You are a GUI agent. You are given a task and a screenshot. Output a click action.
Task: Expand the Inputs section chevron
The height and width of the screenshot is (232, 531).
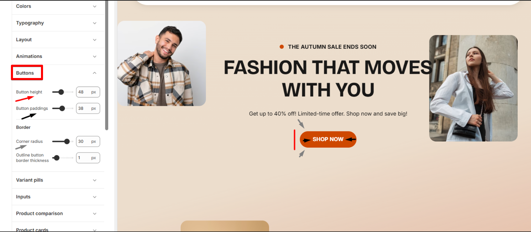tap(95, 197)
